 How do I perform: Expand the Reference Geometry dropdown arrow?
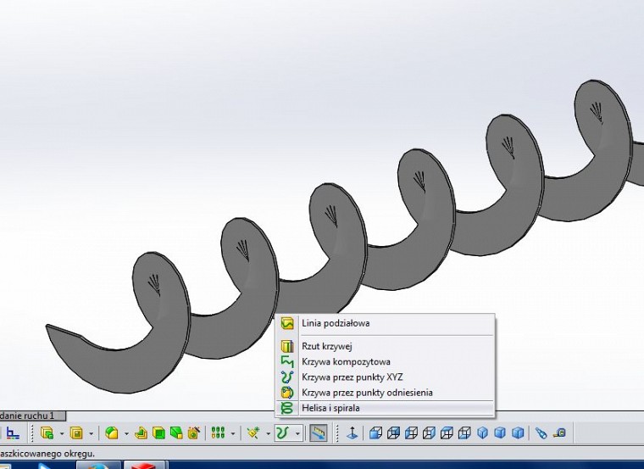coord(269,433)
